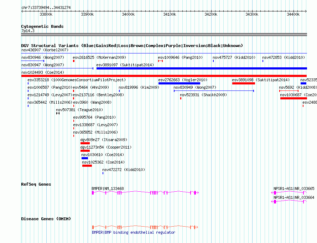Open the nsv830947 (Wong2007) variant label
Screen dimensions: 317x243
[x=43, y=65]
